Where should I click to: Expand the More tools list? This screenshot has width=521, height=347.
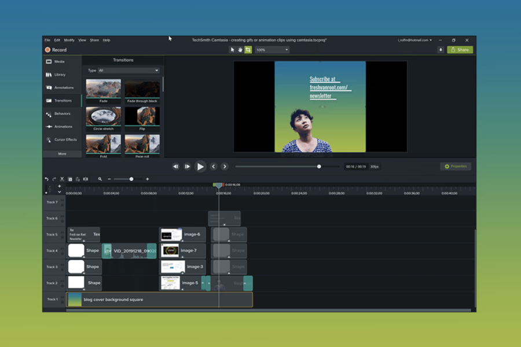click(62, 154)
